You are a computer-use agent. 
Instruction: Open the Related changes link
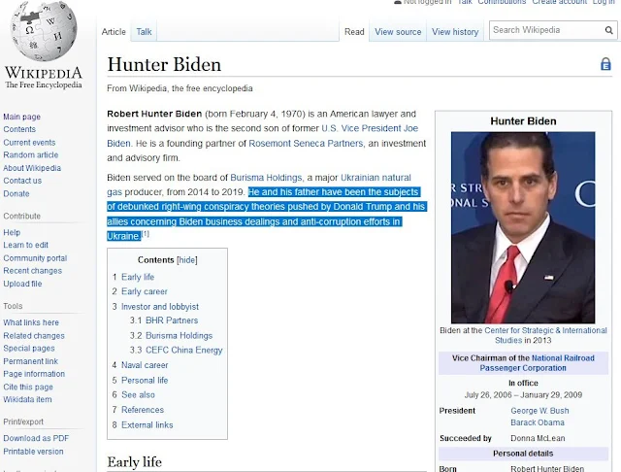pyautogui.click(x=34, y=336)
